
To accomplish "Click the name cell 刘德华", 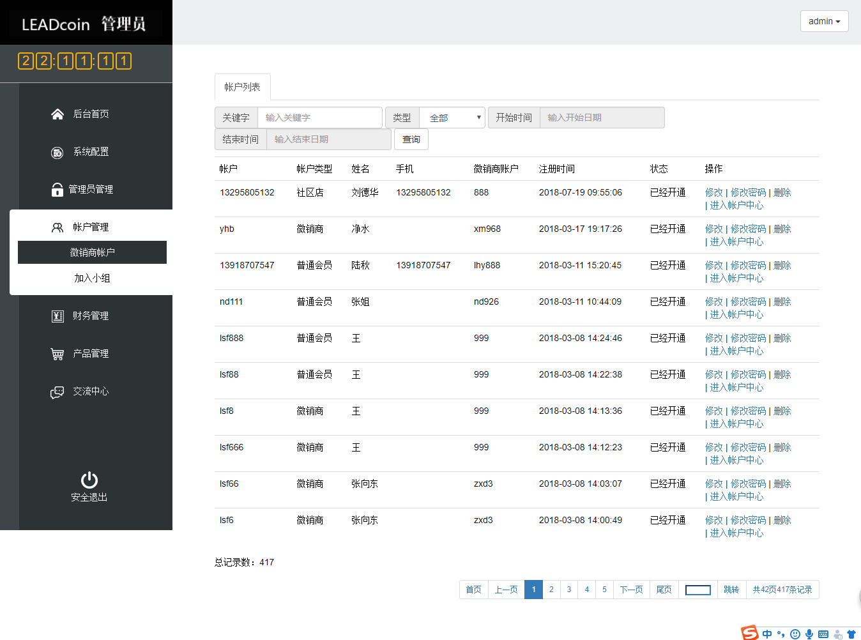I will coord(365,192).
